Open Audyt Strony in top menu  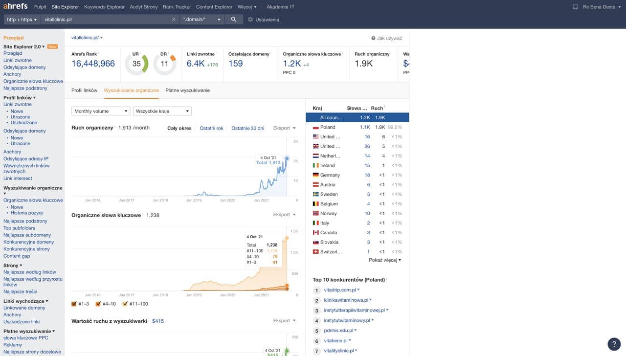[144, 7]
